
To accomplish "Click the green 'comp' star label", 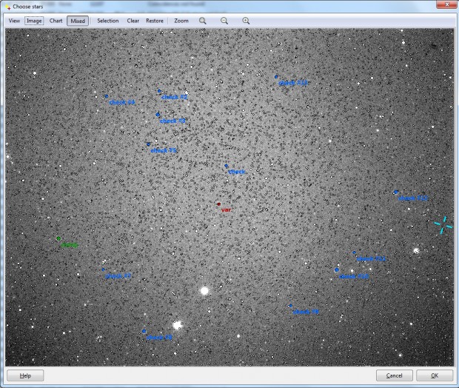I will pyautogui.click(x=70, y=245).
